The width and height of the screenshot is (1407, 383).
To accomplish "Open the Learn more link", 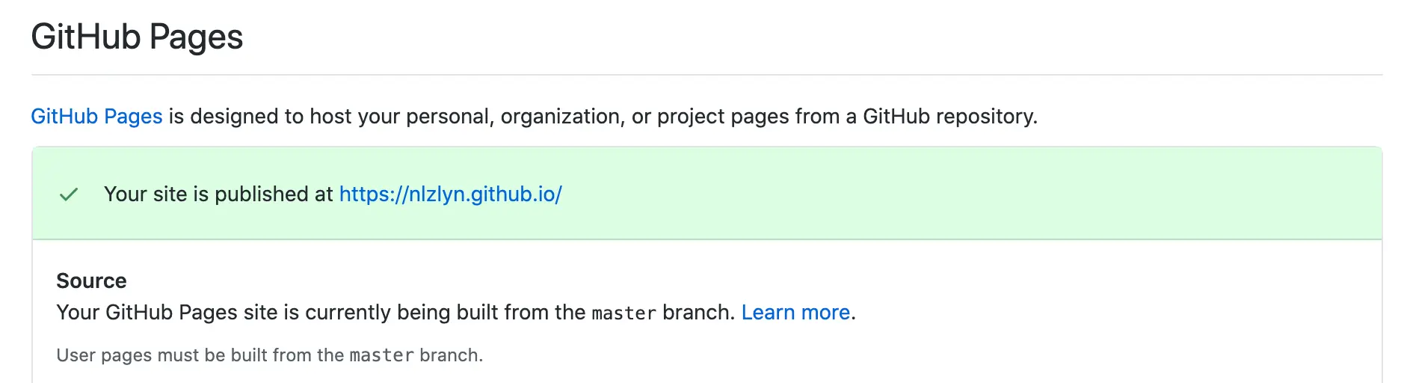I will (795, 313).
